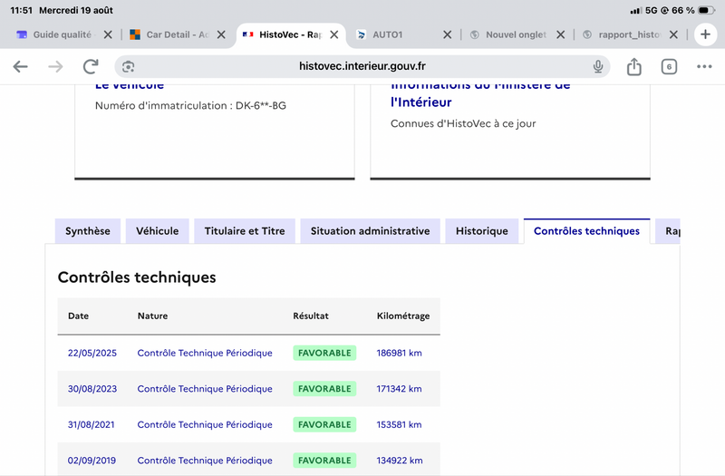Screen dimensions: 725x476
Task: Click the FAVORABLE badge for 30/08/2023
Action: click(x=324, y=389)
